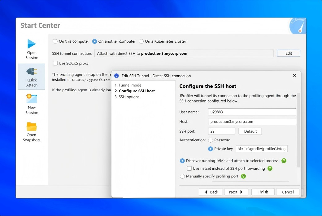
Task: Go to step 2. Configure SSH host
Action: (135, 91)
